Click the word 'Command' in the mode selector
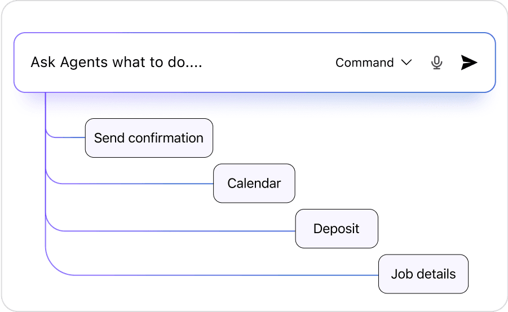508x312 pixels. tap(364, 63)
